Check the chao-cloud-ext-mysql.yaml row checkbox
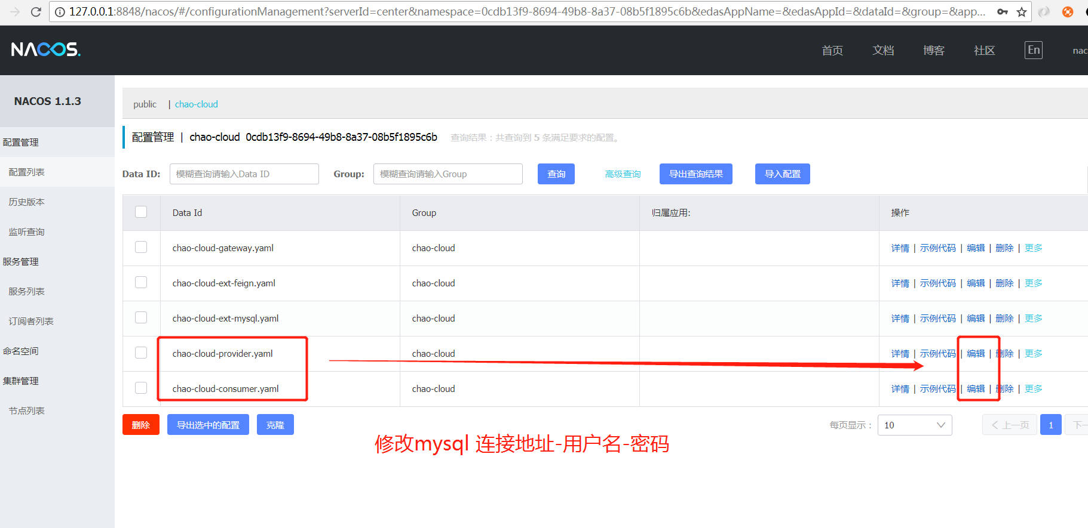The height and width of the screenshot is (528, 1088). coord(141,317)
